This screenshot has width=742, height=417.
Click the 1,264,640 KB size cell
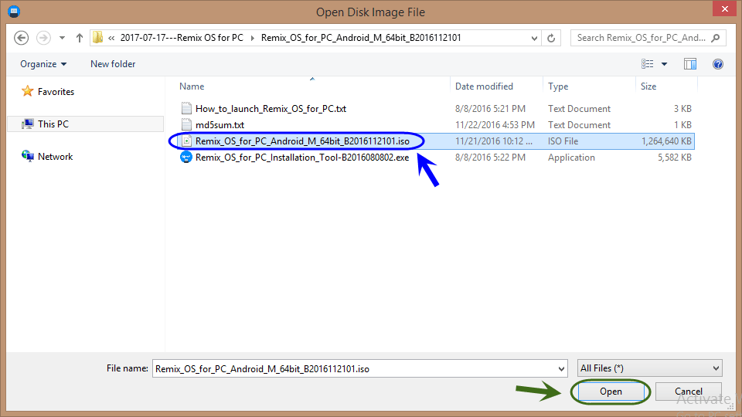pos(666,141)
